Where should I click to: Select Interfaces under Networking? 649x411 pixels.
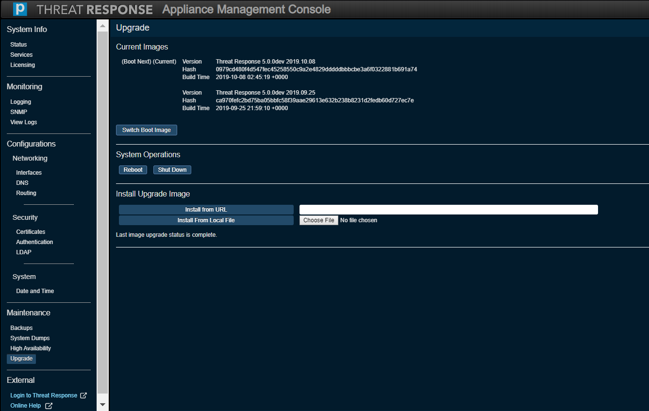click(x=29, y=173)
